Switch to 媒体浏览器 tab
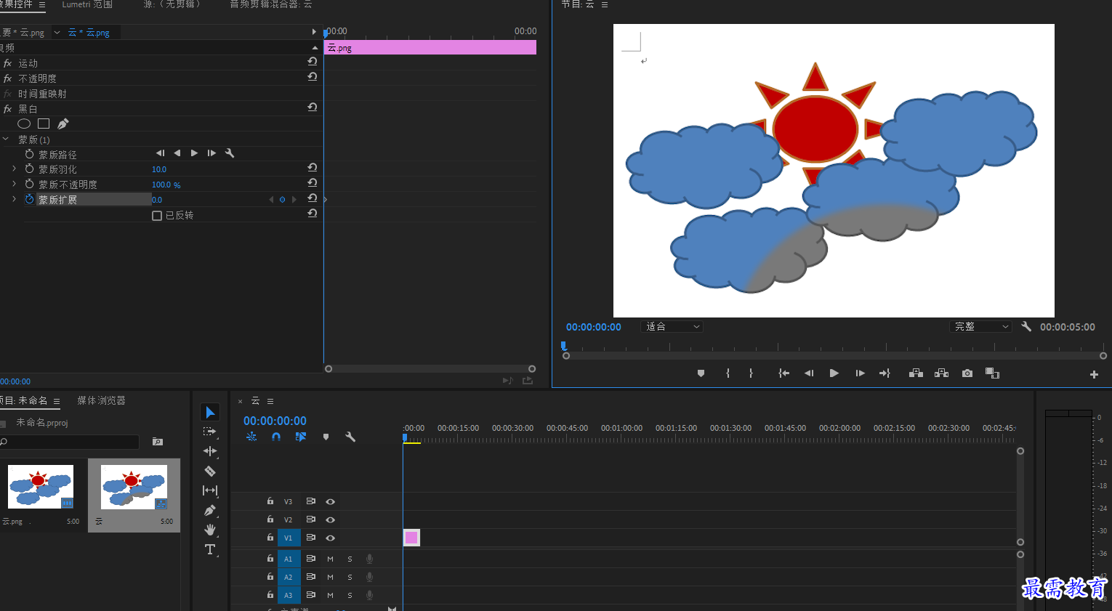 point(101,400)
